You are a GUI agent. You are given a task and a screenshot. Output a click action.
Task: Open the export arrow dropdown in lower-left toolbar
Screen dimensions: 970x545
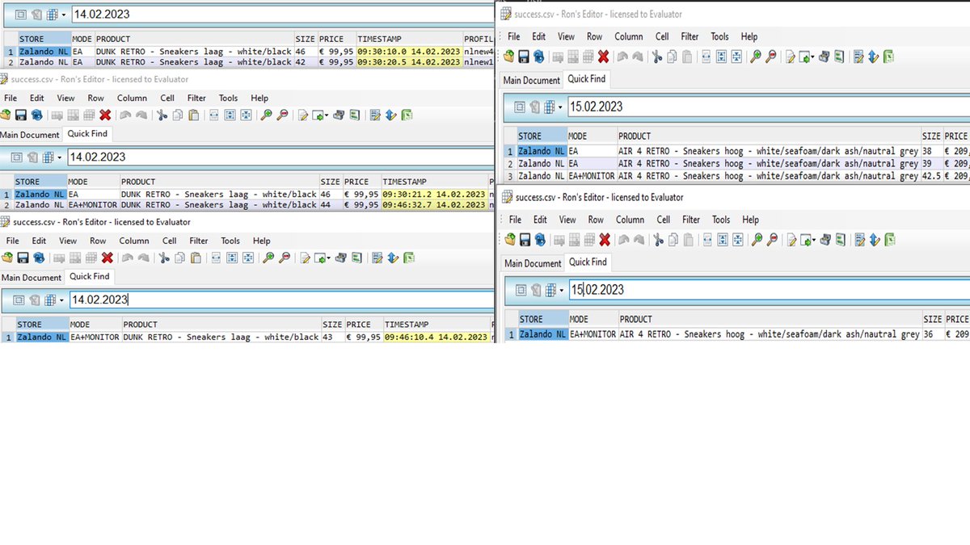327,258
